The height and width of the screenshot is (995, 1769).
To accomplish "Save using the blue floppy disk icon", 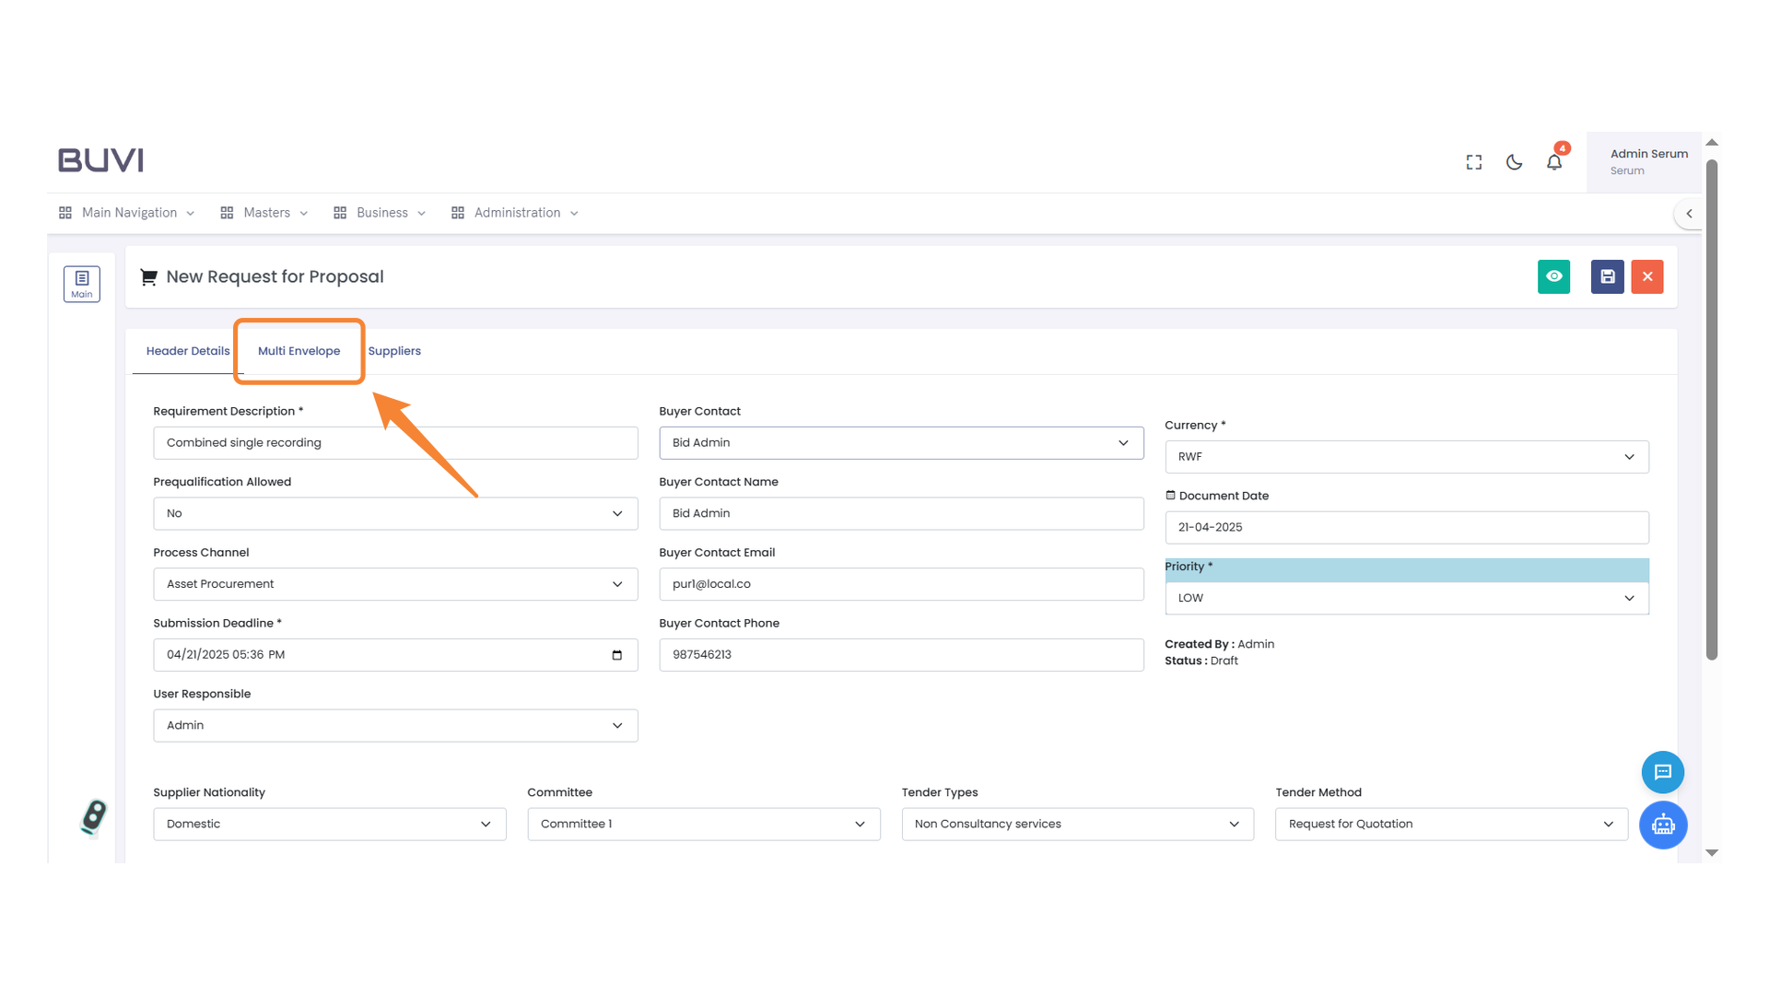I will coord(1607,276).
